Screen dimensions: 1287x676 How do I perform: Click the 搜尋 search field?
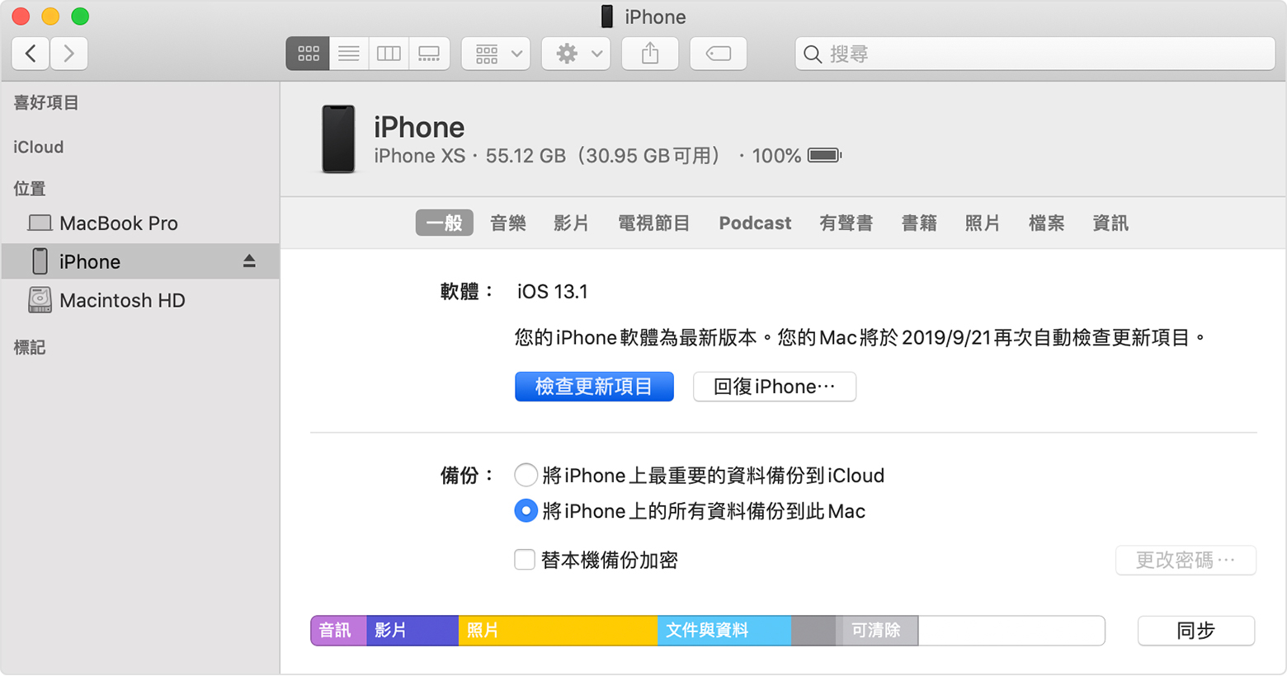1035,54
